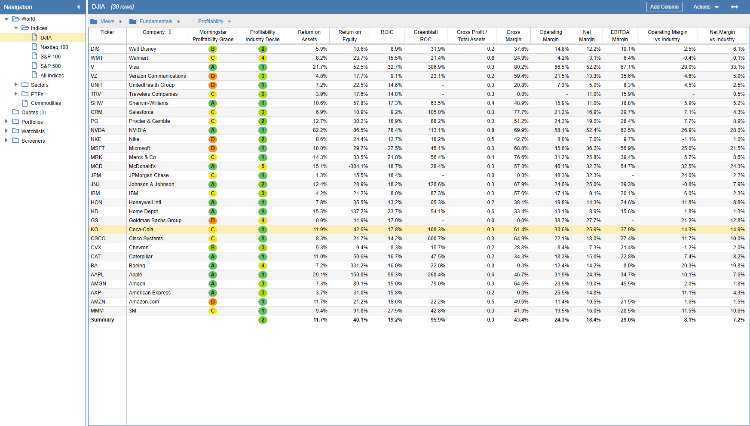Click the sort arrow beside Company header

coord(170,32)
